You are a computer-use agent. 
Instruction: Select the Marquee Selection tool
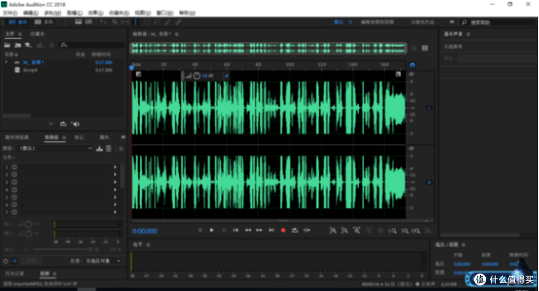click(x=146, y=22)
